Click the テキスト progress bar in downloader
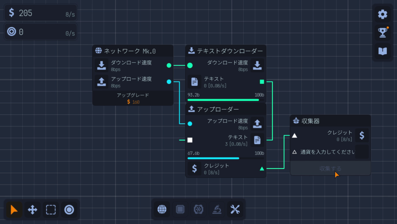This screenshot has height=224, width=397. click(224, 100)
